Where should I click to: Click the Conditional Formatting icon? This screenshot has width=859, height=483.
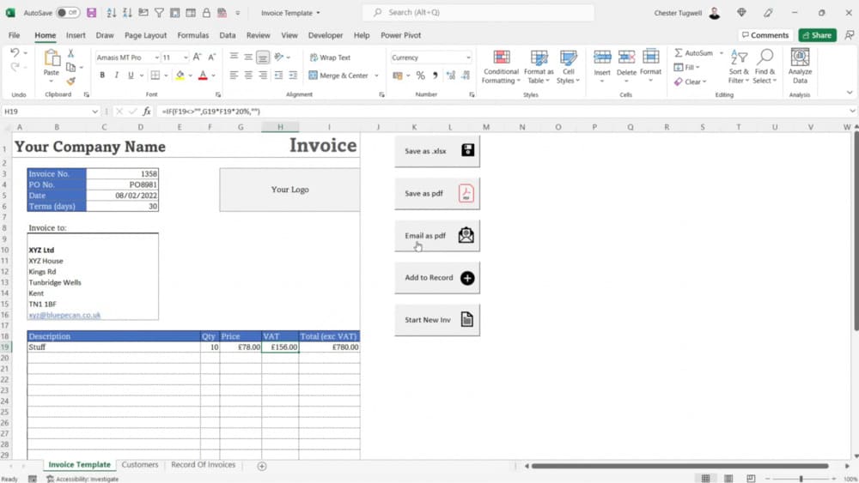(x=501, y=58)
